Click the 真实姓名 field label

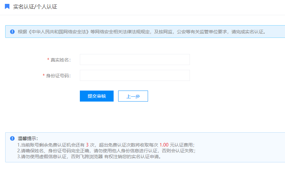click(x=60, y=60)
